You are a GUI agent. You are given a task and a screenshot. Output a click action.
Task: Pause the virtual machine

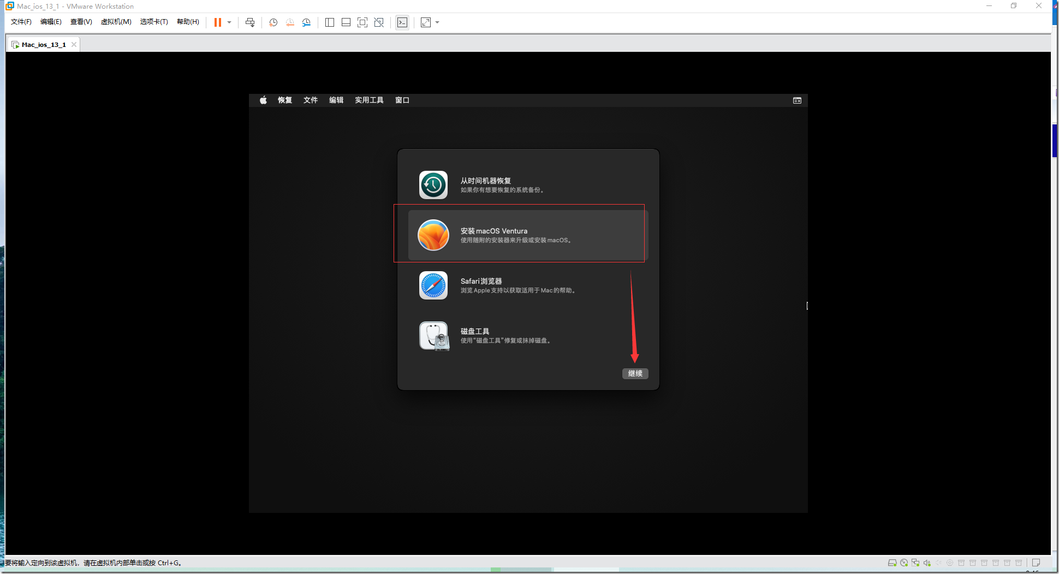pos(217,22)
